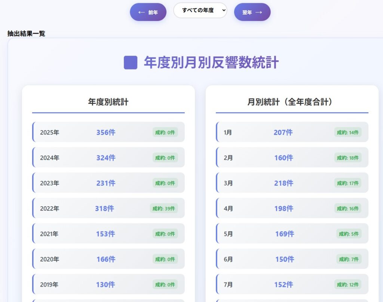Click the 成約: 5件 badge for 5月
This screenshot has height=302, width=383.
349,234
